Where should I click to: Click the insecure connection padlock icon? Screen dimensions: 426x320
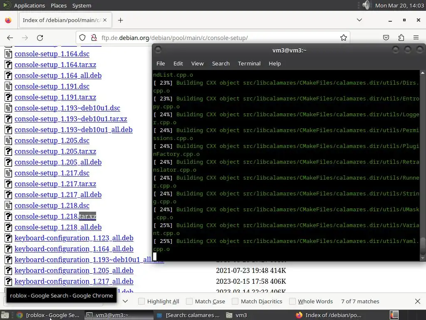coord(94,38)
